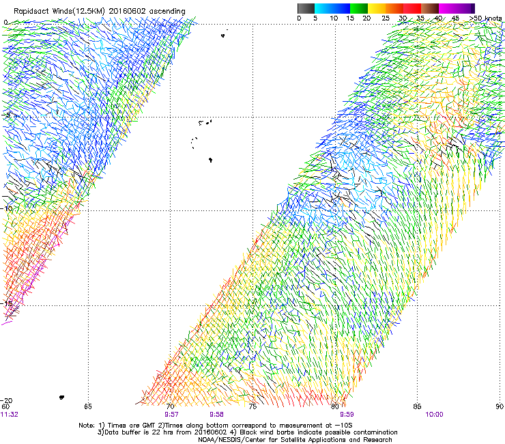This screenshot has width=505, height=444.
Task: Pick the brown 35-40 knots legend segment
Action: (430, 8)
